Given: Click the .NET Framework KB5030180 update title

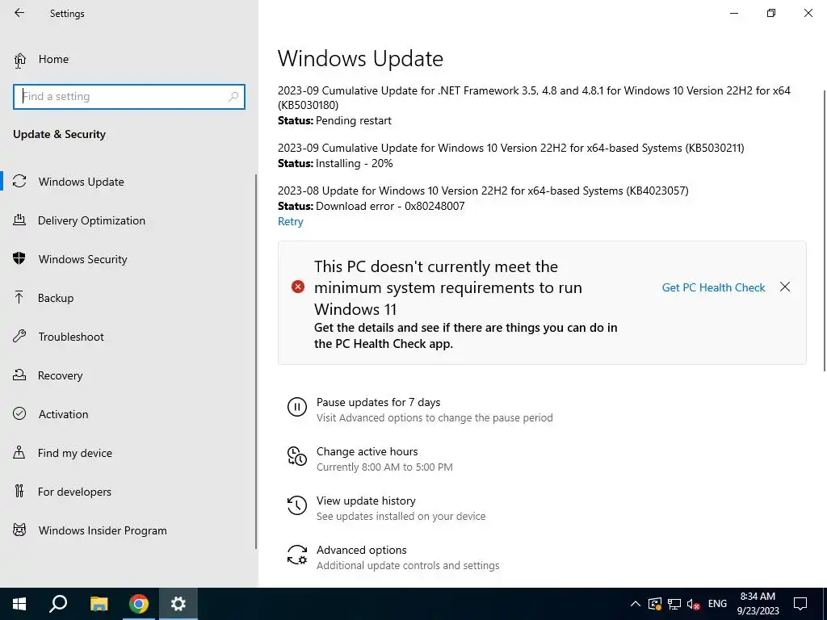Looking at the screenshot, I should tap(535, 98).
